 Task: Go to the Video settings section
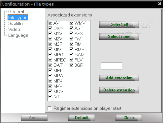point(14,29)
